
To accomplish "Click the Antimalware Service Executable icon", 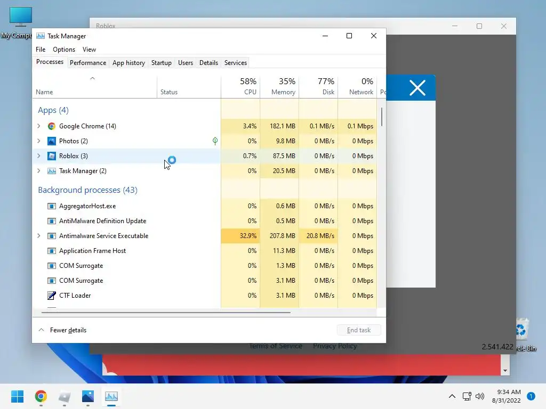I will [x=52, y=236].
